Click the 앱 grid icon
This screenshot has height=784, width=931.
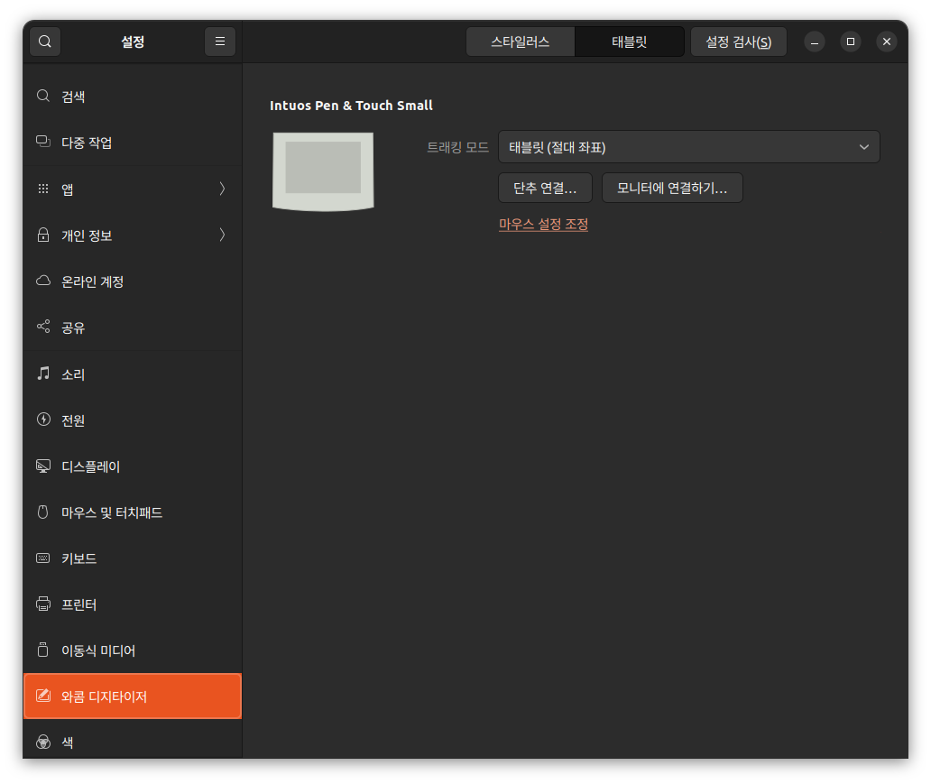pyautogui.click(x=42, y=189)
